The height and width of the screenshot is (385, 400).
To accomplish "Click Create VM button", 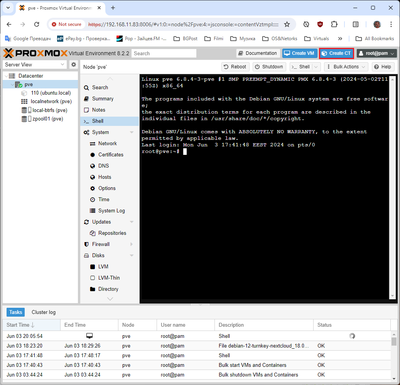I will tap(299, 53).
